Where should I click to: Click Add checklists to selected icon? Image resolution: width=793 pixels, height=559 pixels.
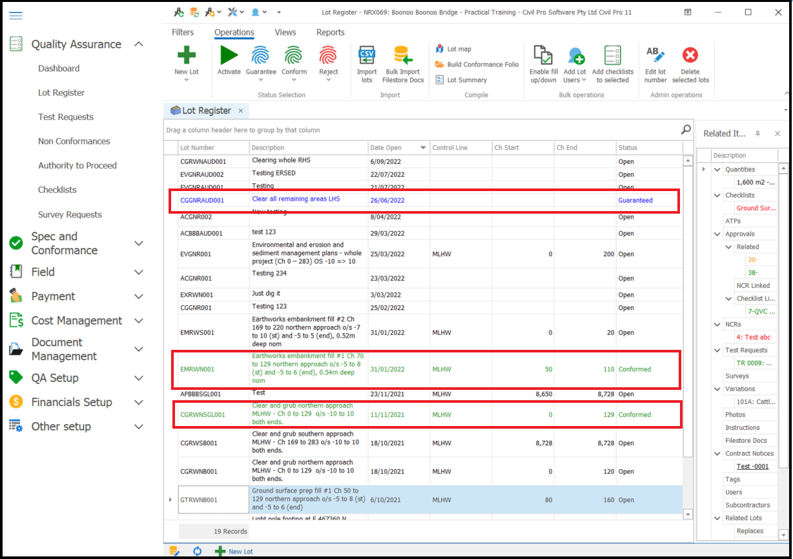coord(612,56)
